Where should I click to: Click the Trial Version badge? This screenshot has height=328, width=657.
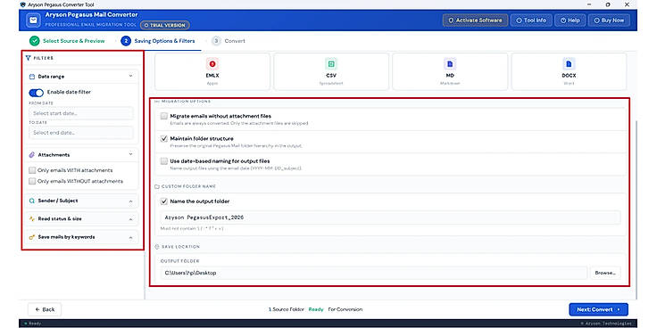pos(164,25)
